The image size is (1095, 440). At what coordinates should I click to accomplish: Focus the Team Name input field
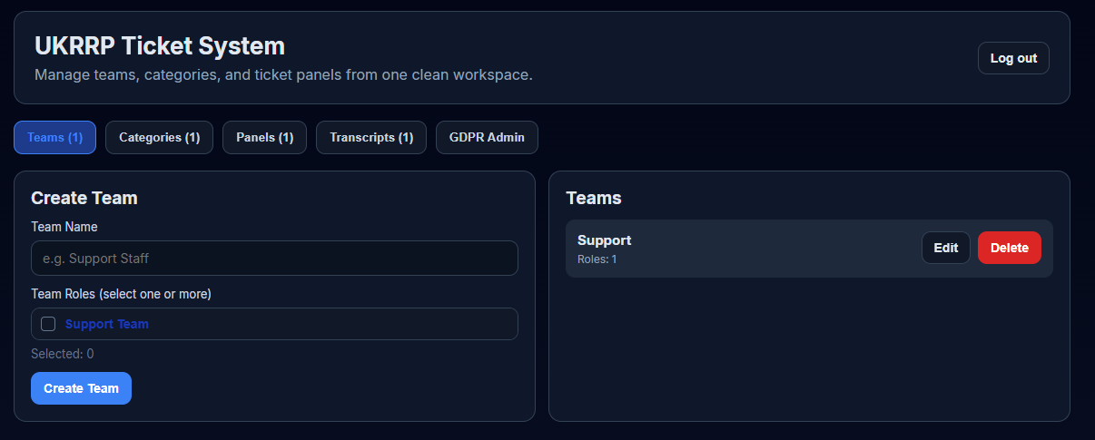click(274, 259)
